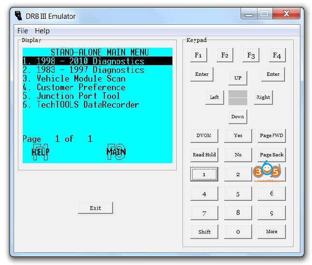Click the Left arrow key button
The image size is (312, 265).
tap(214, 97)
